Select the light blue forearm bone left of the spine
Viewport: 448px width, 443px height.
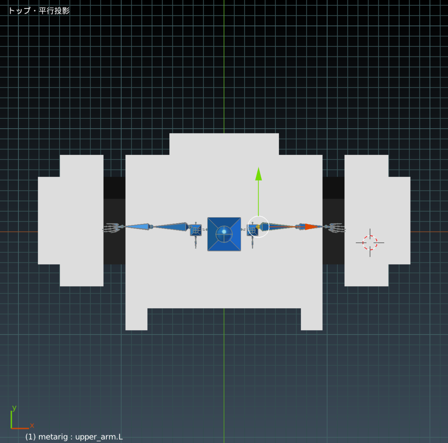point(137,227)
